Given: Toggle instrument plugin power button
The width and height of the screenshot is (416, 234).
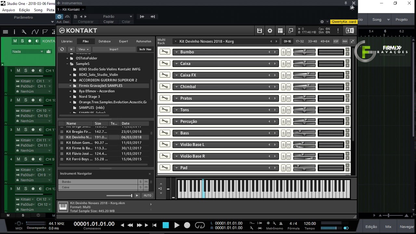Looking at the screenshot, I should (x=59, y=17).
